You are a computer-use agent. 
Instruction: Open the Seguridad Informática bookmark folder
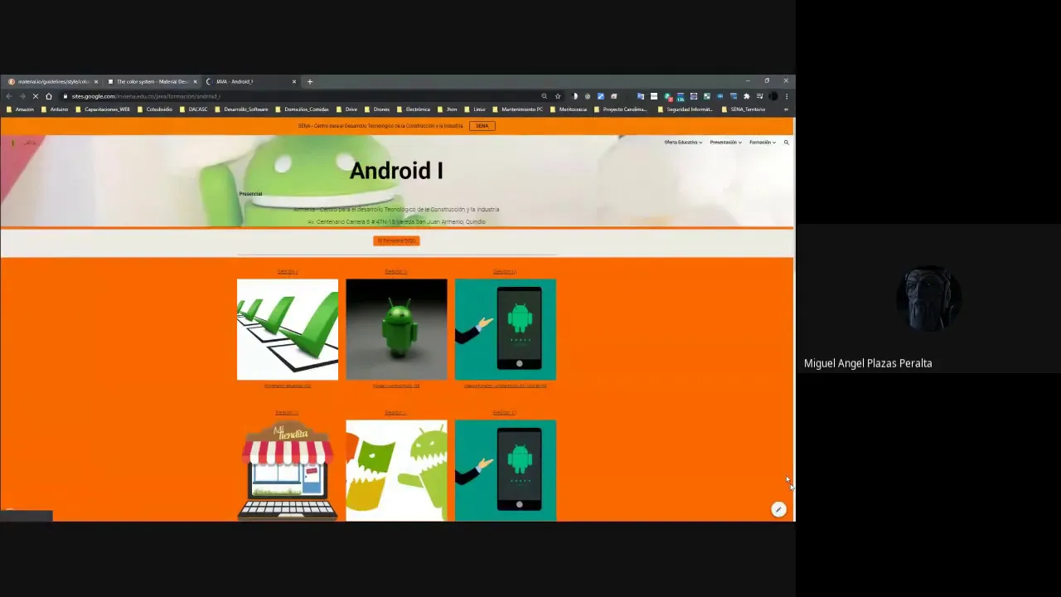(x=685, y=109)
